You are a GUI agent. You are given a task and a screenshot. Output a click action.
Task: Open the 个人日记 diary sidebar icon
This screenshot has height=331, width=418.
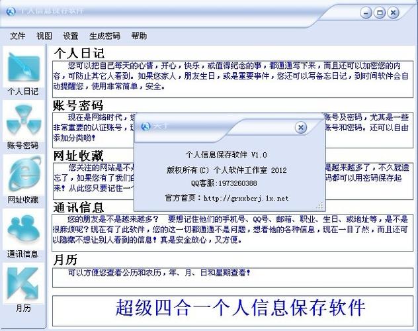click(23, 67)
